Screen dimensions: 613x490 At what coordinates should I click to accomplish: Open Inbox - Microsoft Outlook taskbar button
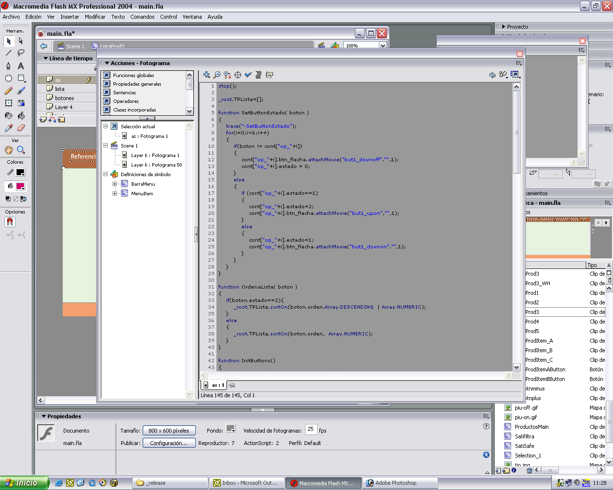click(247, 483)
